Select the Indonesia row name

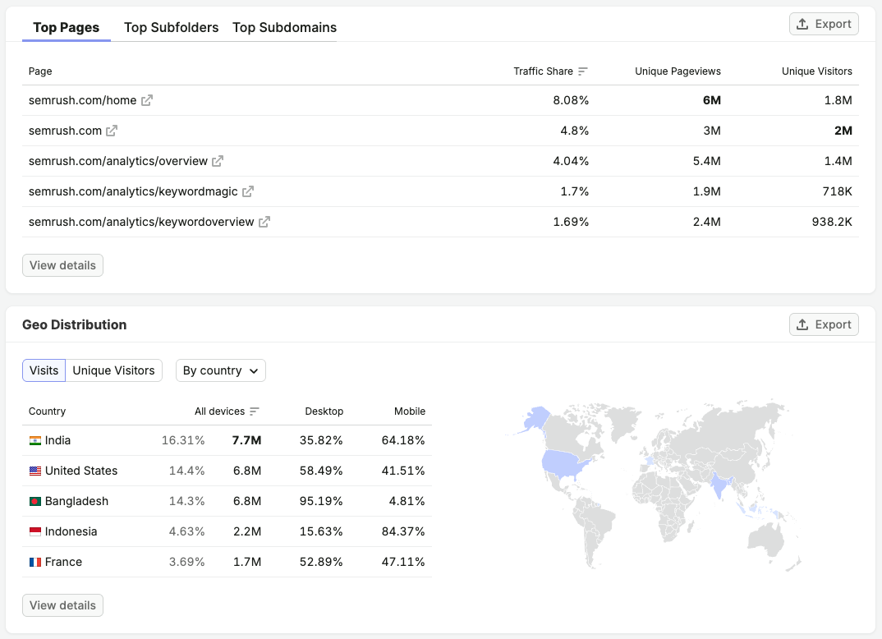pos(71,531)
